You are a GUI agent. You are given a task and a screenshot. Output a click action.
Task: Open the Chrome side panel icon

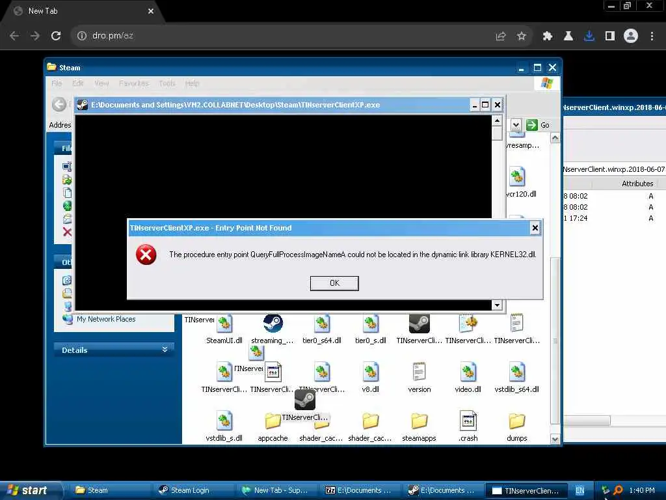[610, 36]
